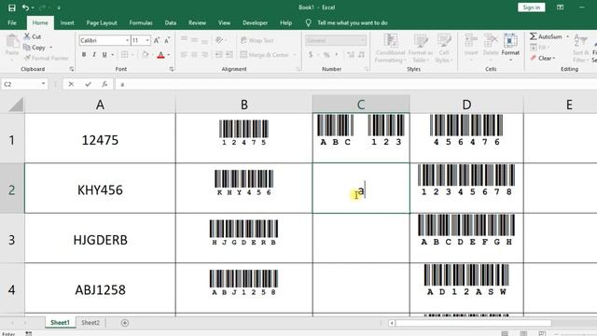
Task: Open the Font group dialog launcher
Action: coord(172,69)
